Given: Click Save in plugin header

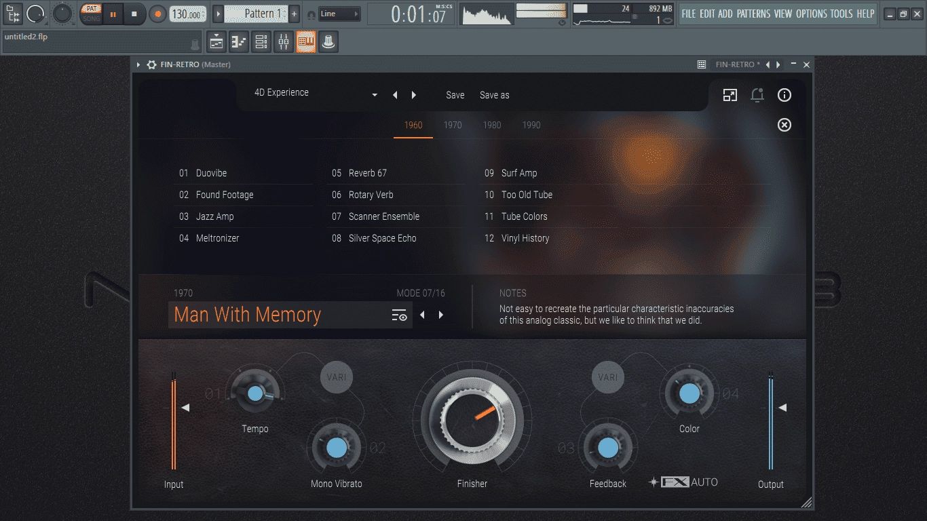Looking at the screenshot, I should pyautogui.click(x=455, y=95).
